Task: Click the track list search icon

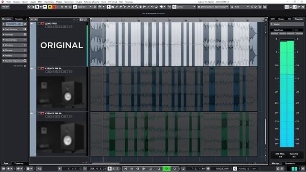Action: tap(85, 20)
